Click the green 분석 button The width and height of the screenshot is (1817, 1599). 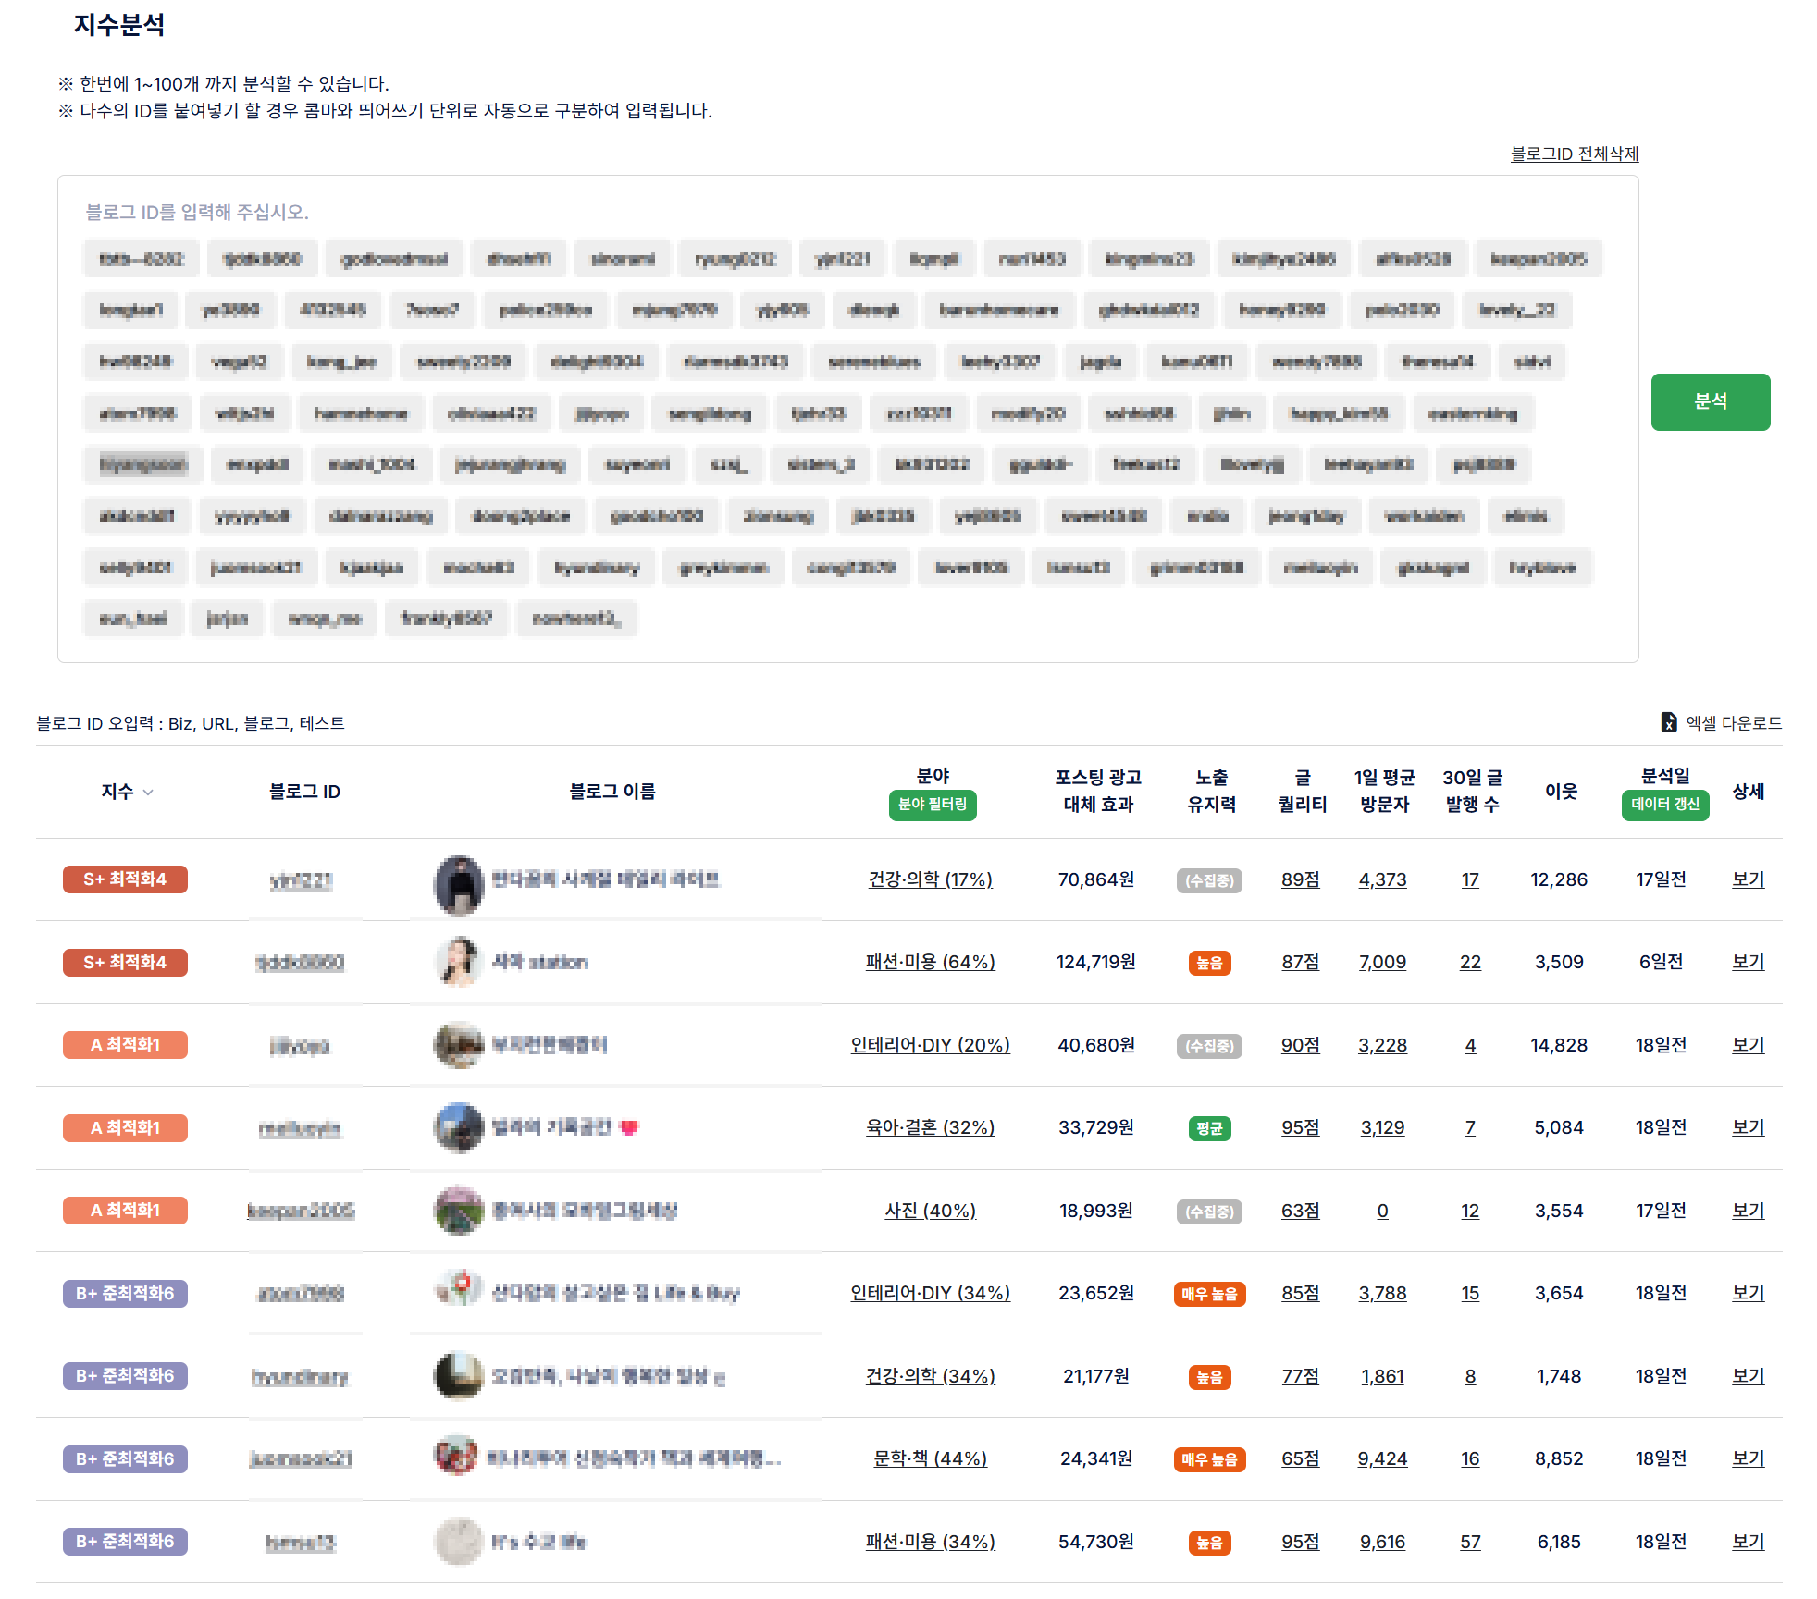click(1710, 401)
